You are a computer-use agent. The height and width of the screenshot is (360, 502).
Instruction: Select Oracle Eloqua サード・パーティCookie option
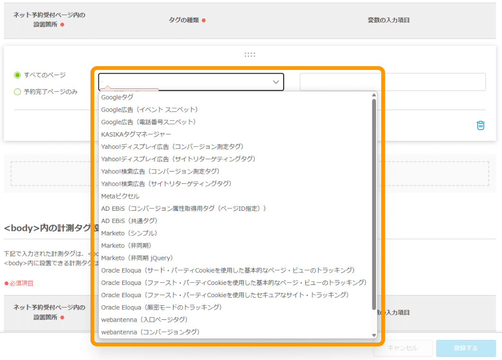[236, 270]
